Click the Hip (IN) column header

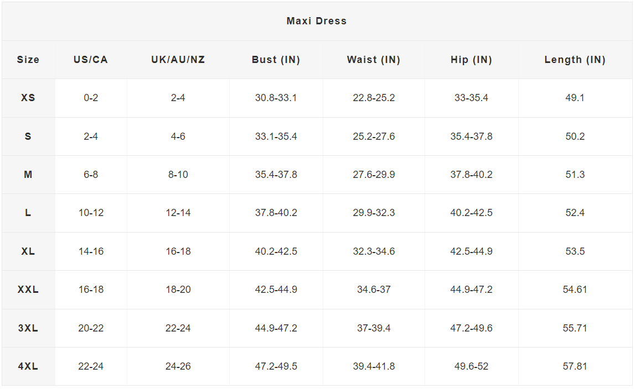(471, 60)
